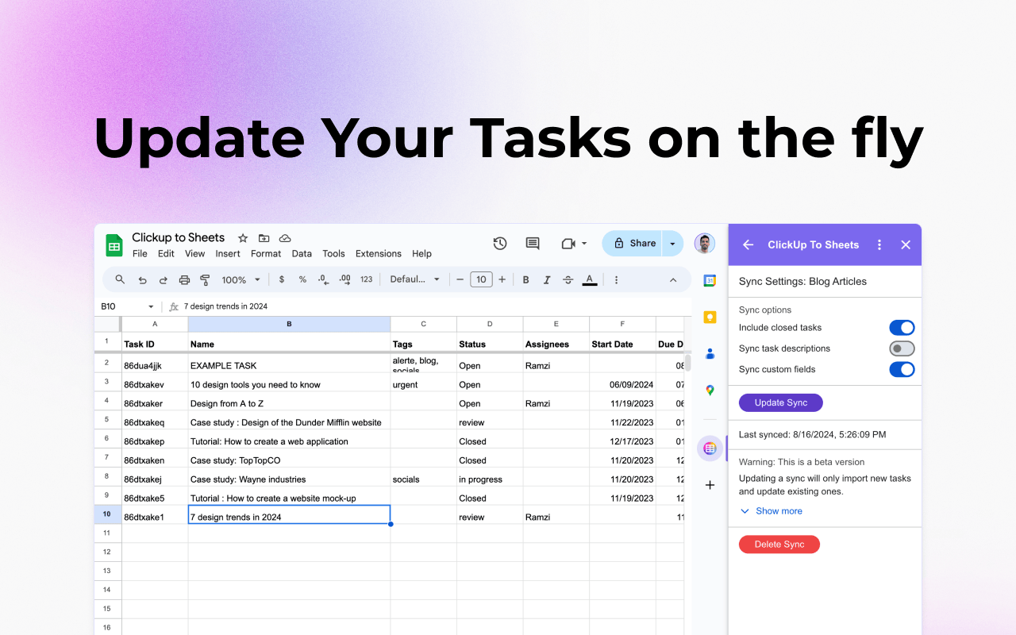Click the search magnifier in toolbar
Viewport: 1016px width, 635px height.
120,279
